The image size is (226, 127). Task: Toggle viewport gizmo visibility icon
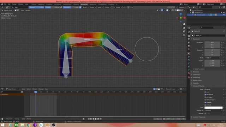pyautogui.click(x=162, y=10)
